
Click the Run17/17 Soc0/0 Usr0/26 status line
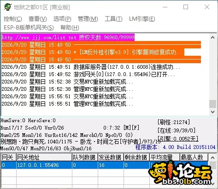(x=32, y=128)
